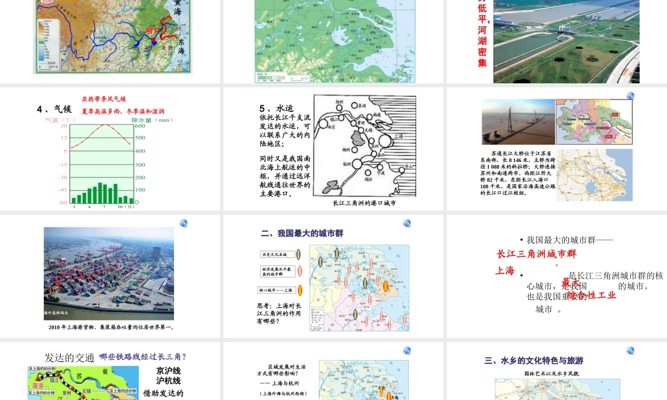Viewport: 667px width, 400px height.
Task: Click the red text 综合性工业
Action: tap(591, 295)
